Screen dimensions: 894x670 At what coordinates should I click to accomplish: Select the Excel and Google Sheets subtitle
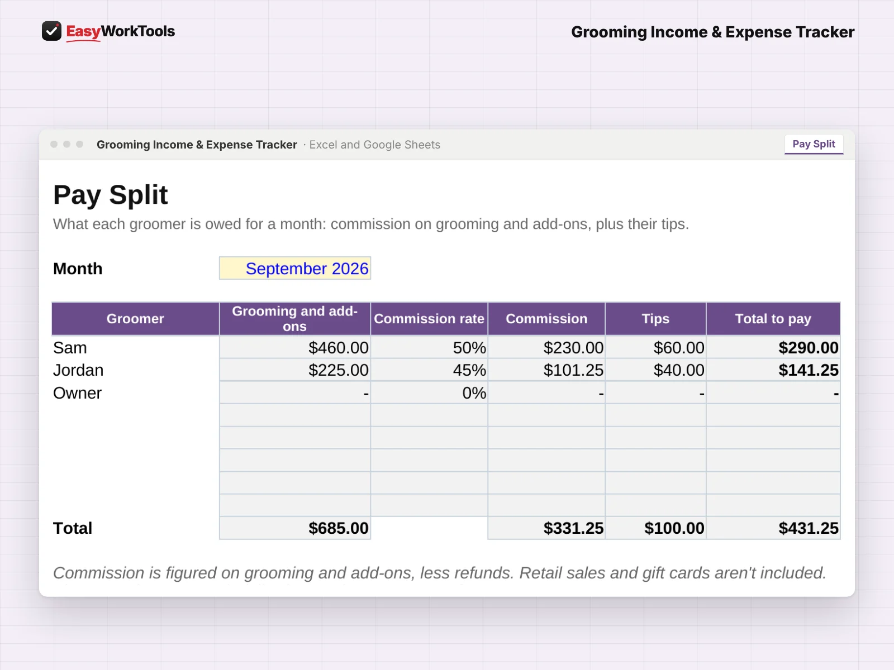pyautogui.click(x=374, y=145)
